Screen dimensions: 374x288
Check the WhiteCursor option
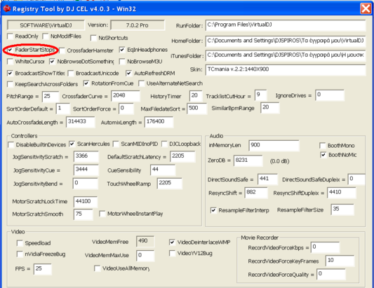[x=10, y=62]
